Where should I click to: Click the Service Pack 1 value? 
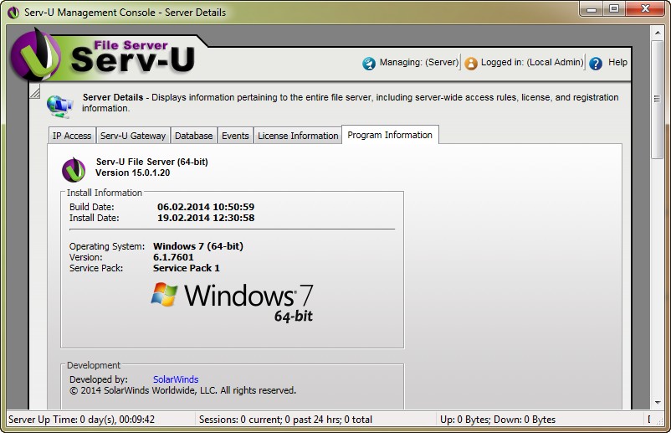(186, 268)
